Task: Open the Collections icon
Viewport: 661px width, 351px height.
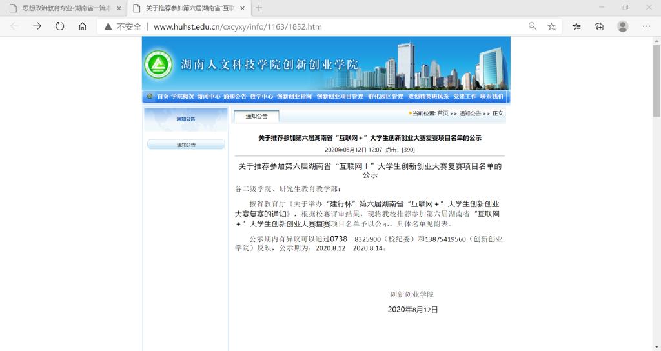Action: pyautogui.click(x=599, y=26)
